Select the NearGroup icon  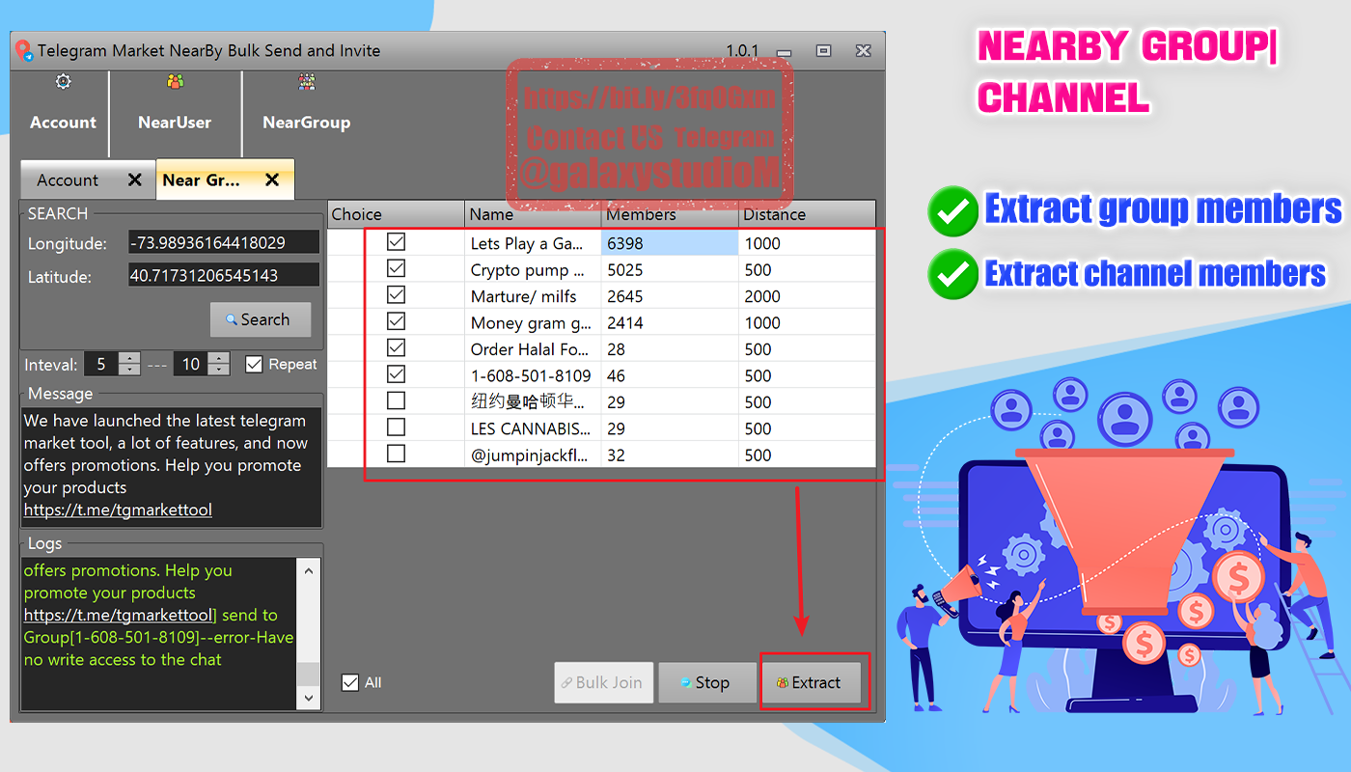point(306,83)
